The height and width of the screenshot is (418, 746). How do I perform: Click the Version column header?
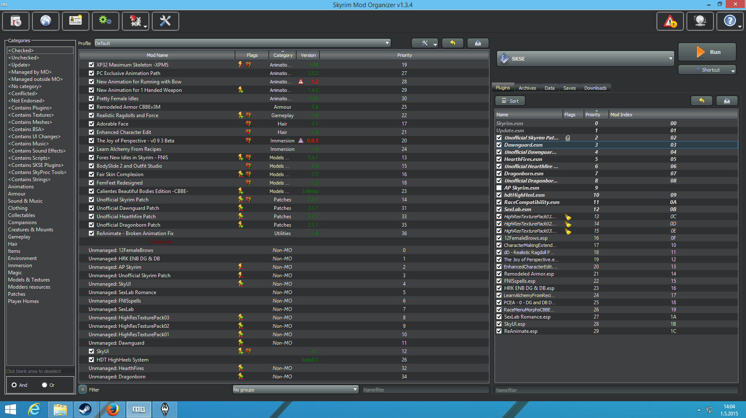308,55
